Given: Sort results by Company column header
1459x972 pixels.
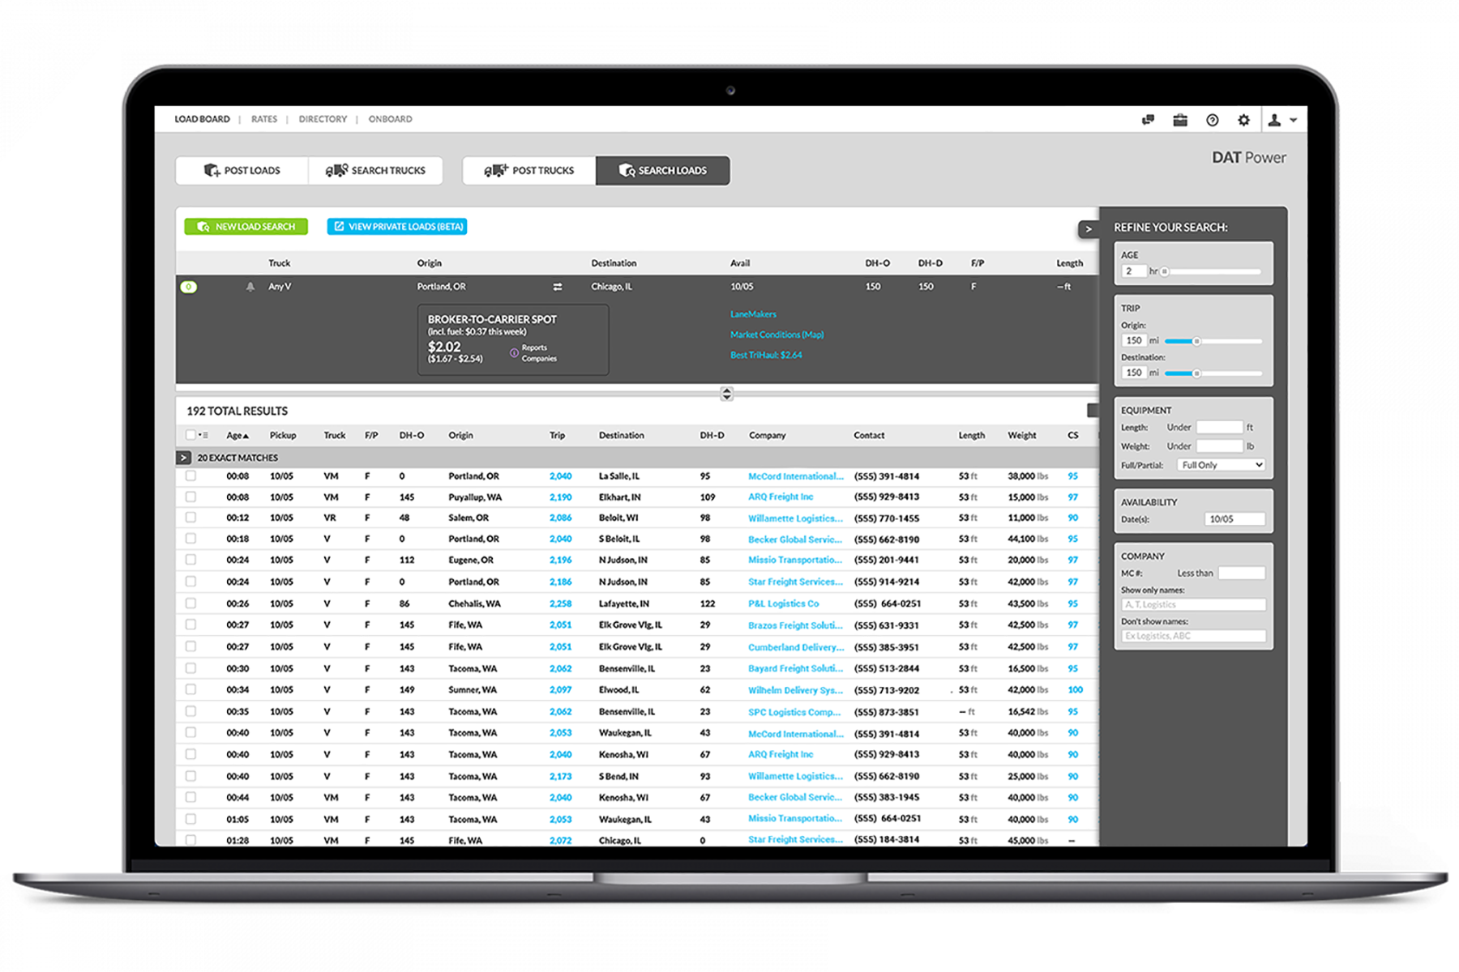Looking at the screenshot, I should (x=767, y=436).
